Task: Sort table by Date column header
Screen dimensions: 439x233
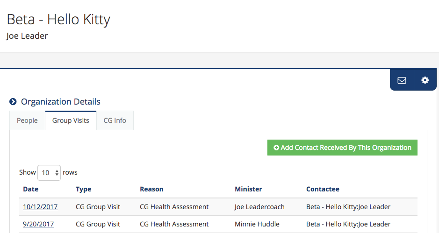Action: click(31, 189)
